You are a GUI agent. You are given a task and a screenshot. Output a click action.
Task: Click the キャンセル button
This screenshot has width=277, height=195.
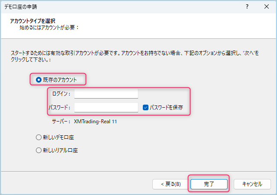(252, 184)
